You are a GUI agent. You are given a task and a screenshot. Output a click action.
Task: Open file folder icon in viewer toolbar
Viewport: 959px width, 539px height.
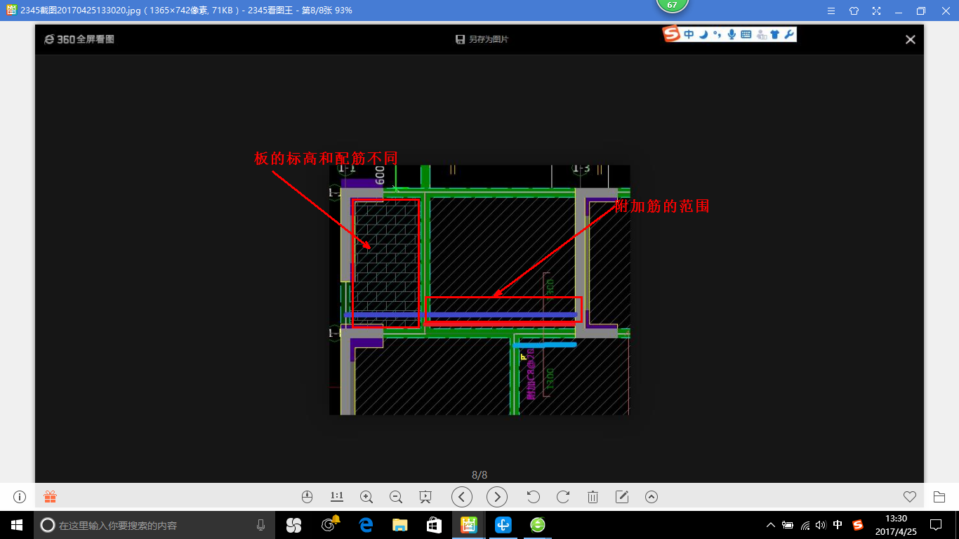coord(939,497)
